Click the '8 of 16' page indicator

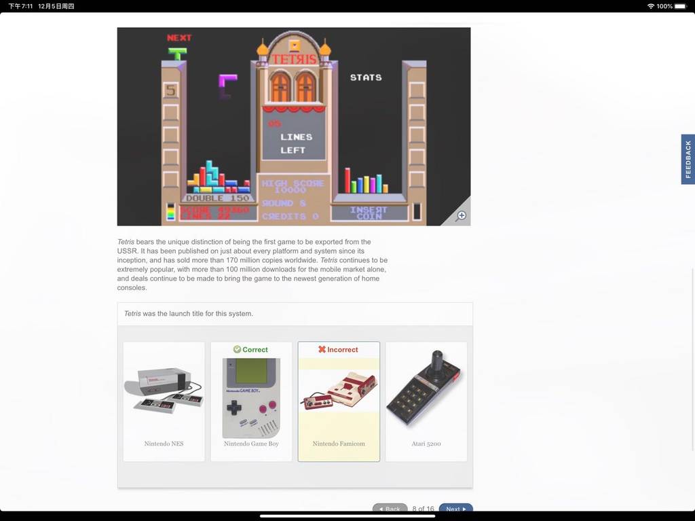coord(423,509)
